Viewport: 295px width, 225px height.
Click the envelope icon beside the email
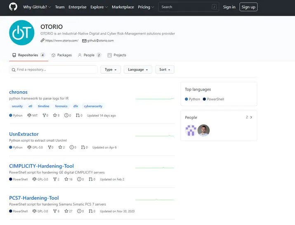click(84, 41)
